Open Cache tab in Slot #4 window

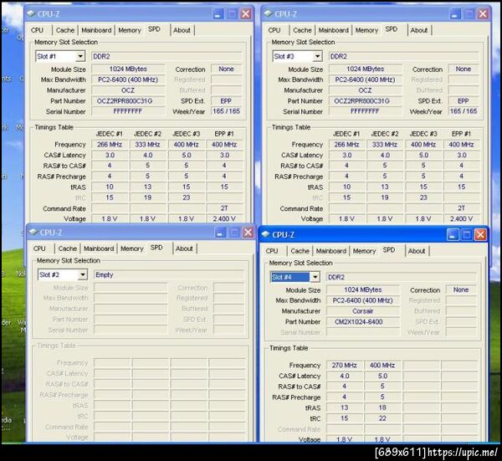300,251
